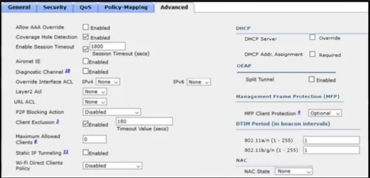Click the Session Timeout 1800 field
This screenshot has width=370, height=178.
(108, 46)
